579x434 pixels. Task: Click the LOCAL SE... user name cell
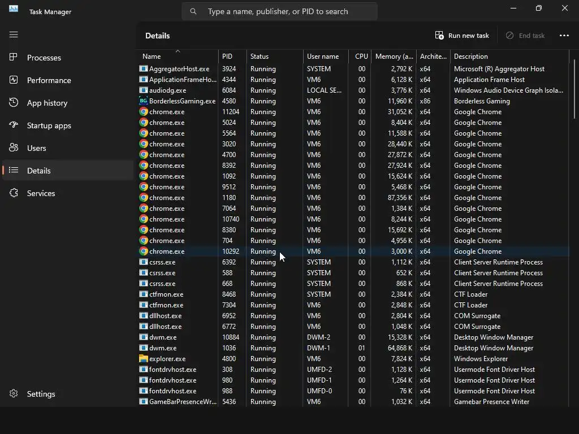(324, 90)
